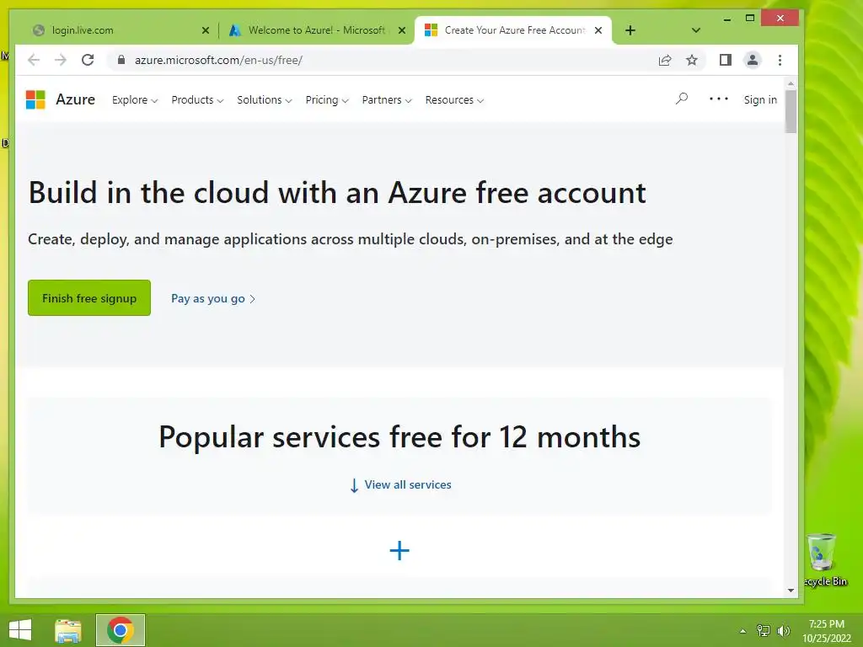Image resolution: width=863 pixels, height=647 pixels.
Task: Expand the Pricing dropdown menu
Action: coord(326,100)
